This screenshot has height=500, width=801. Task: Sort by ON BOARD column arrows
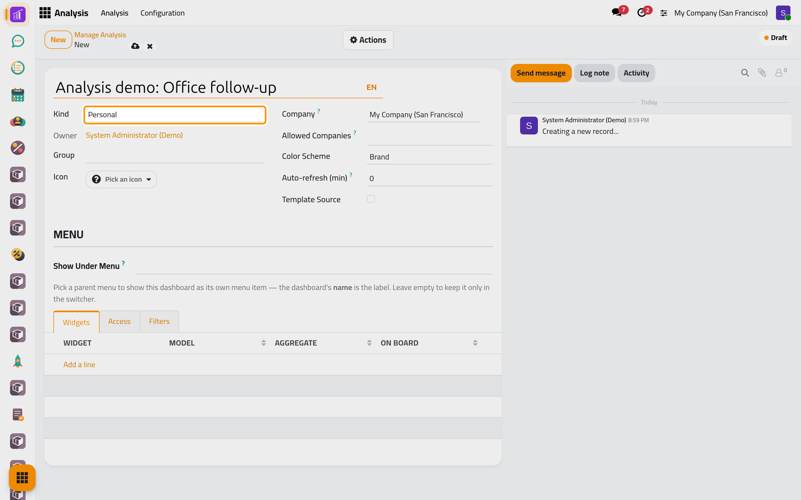tap(475, 343)
